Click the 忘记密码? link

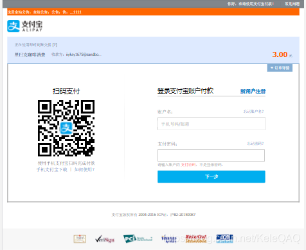tap(255, 144)
